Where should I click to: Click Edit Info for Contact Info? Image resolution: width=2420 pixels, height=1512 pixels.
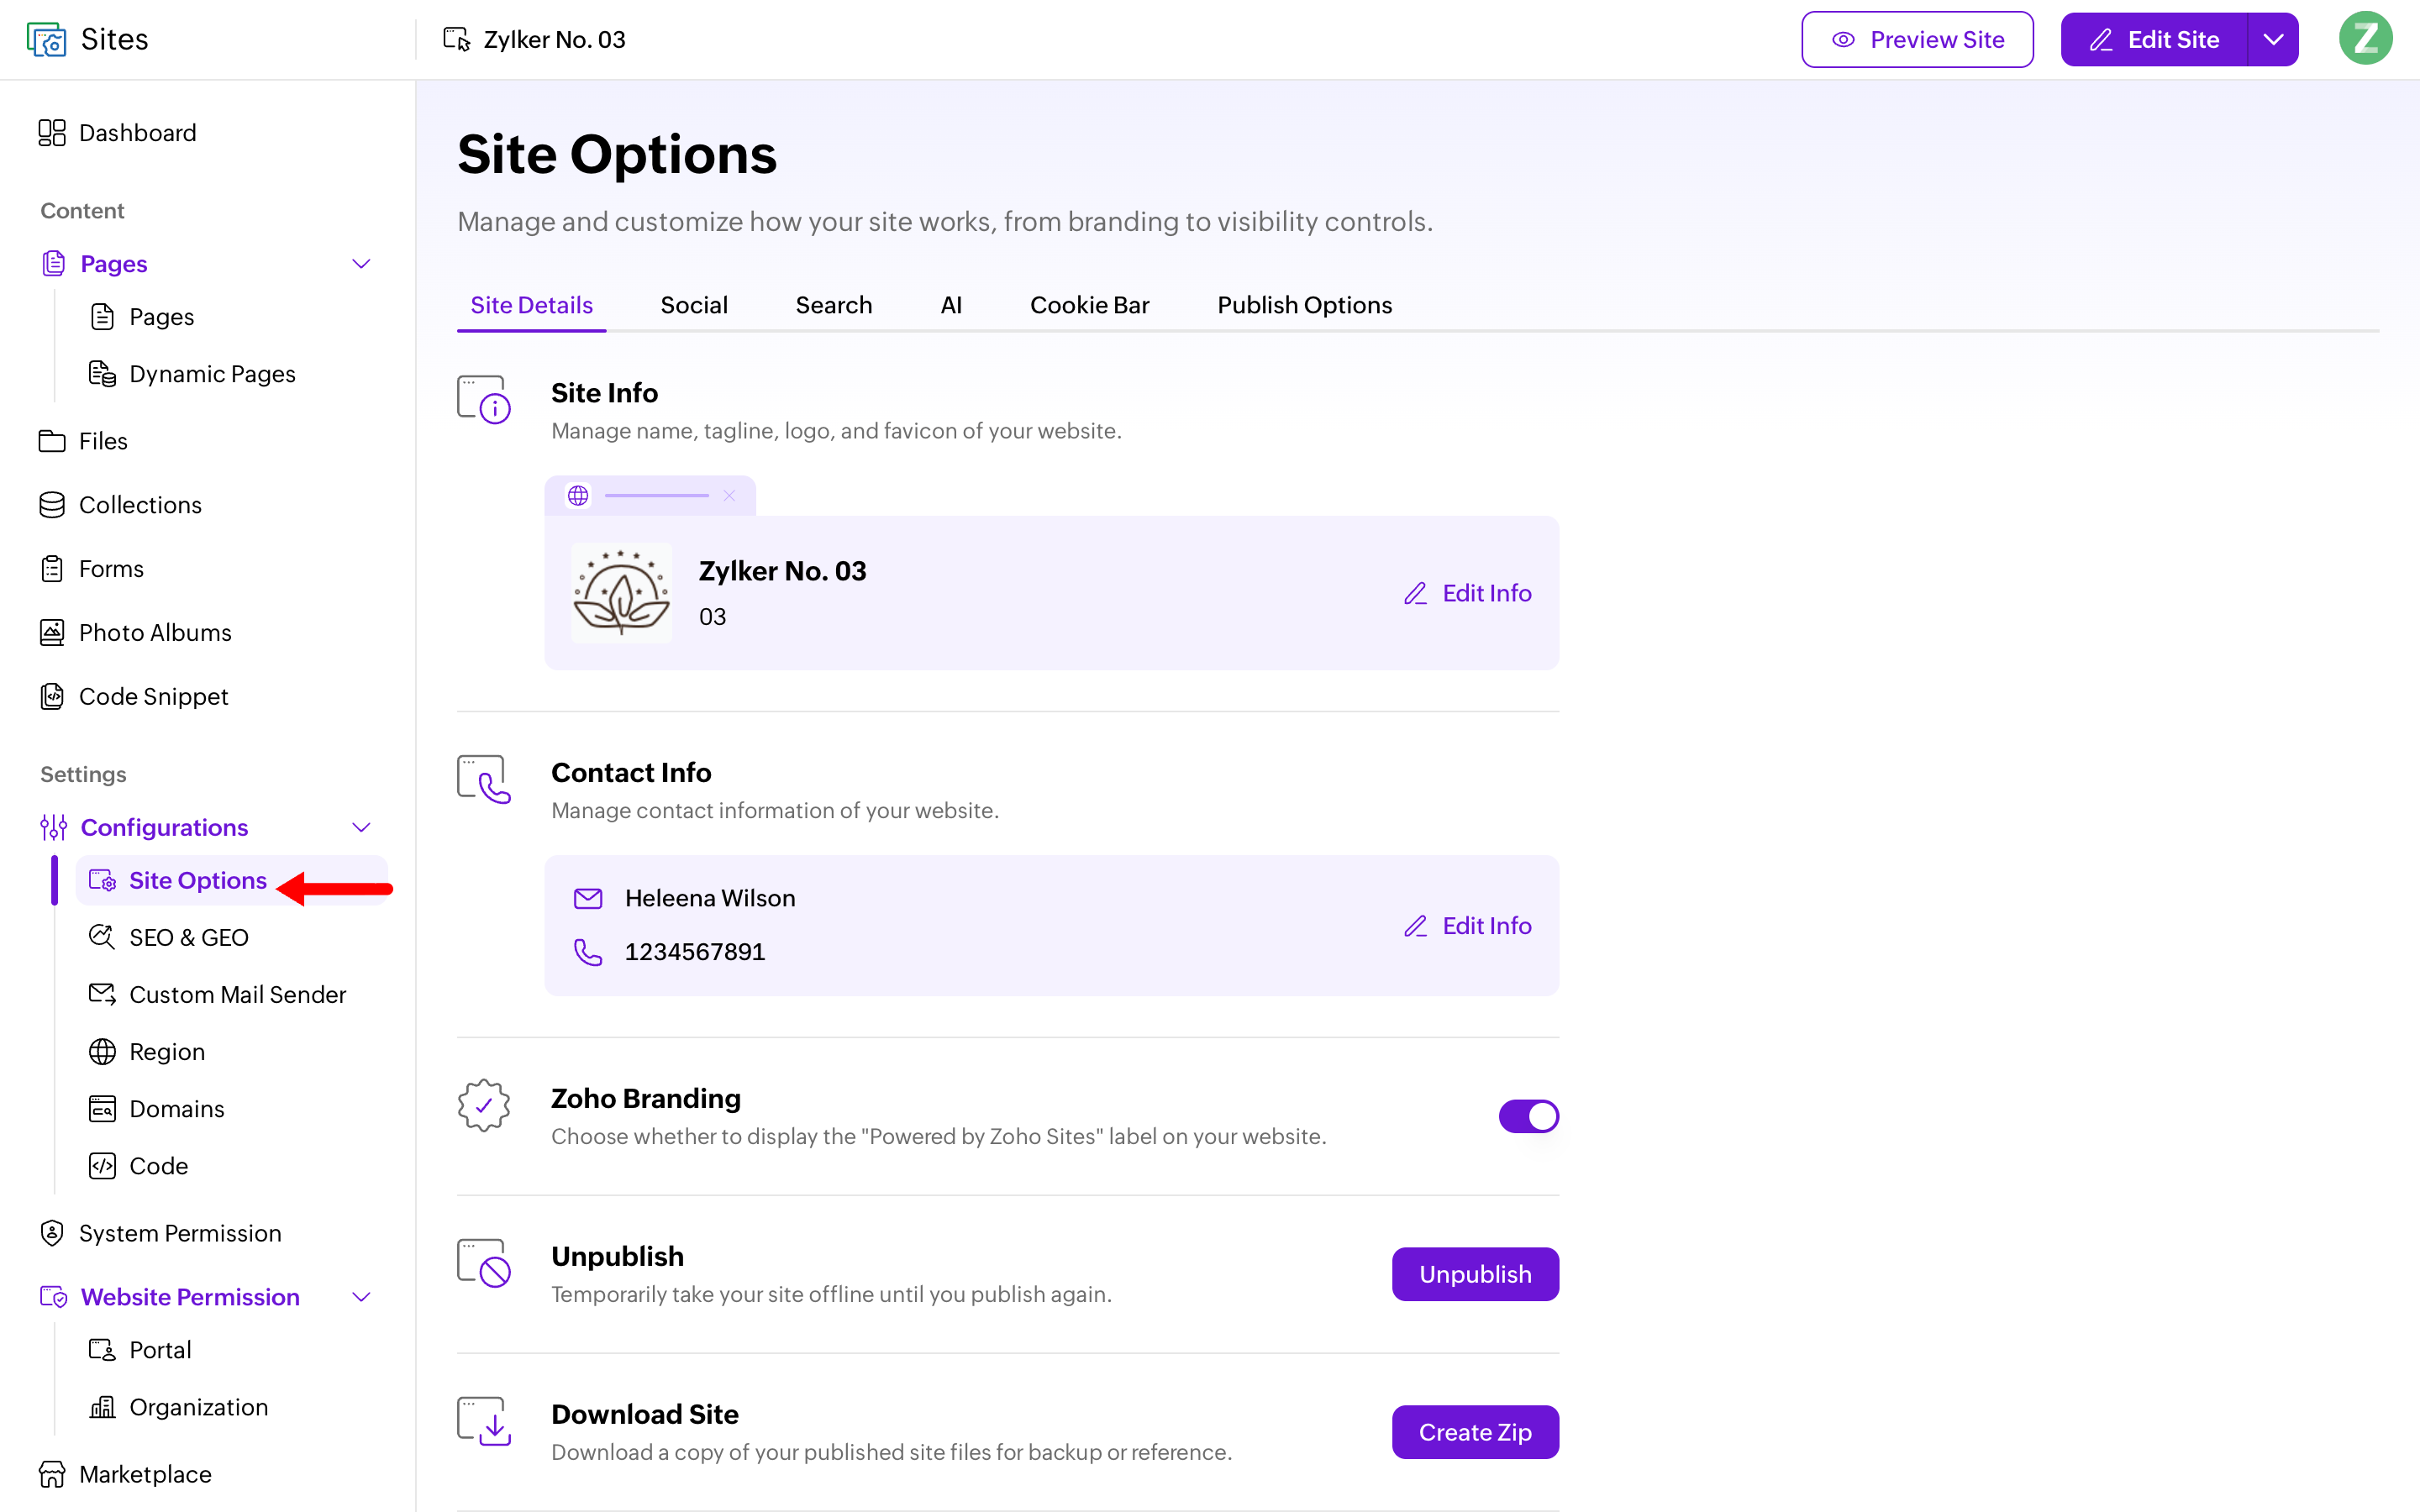(1467, 926)
